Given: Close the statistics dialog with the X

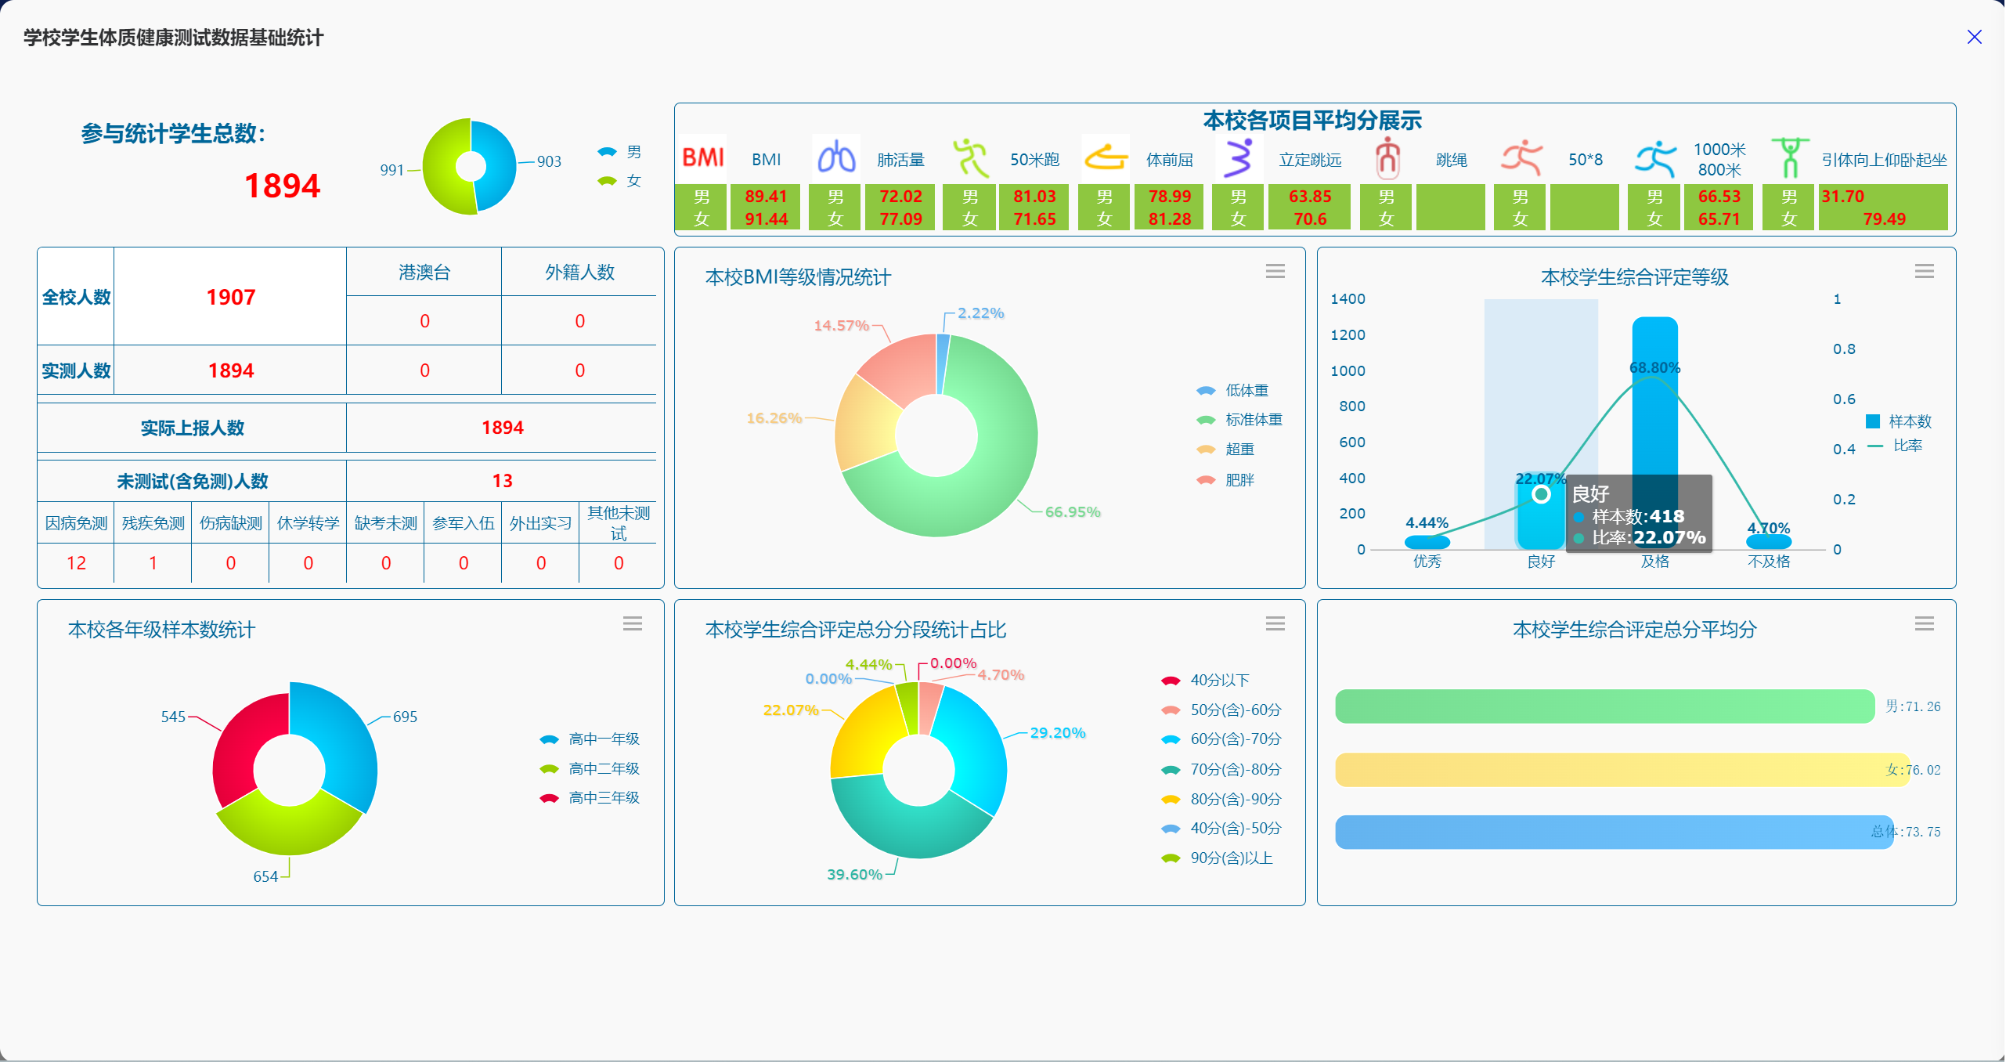Looking at the screenshot, I should (x=1974, y=37).
